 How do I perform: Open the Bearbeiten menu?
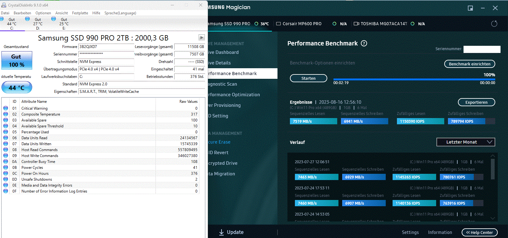[x=22, y=13]
